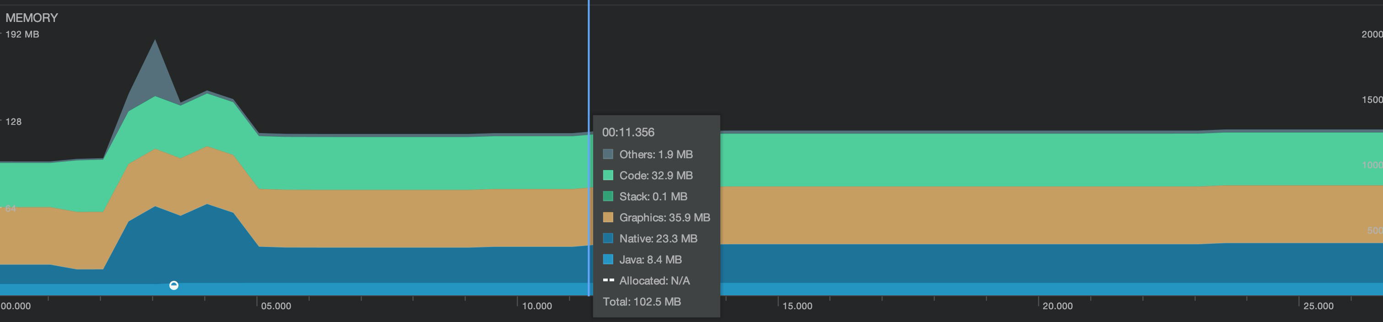Select the 25.000 timeline label
Screen dimensions: 1383x322
click(1318, 306)
